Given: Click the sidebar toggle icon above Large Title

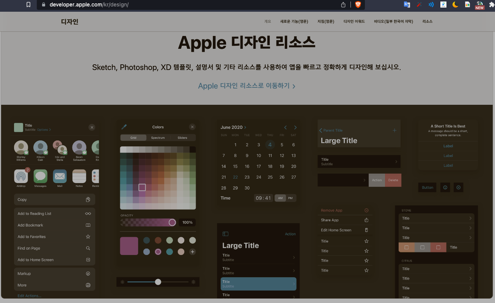Looking at the screenshot, I should click(225, 234).
